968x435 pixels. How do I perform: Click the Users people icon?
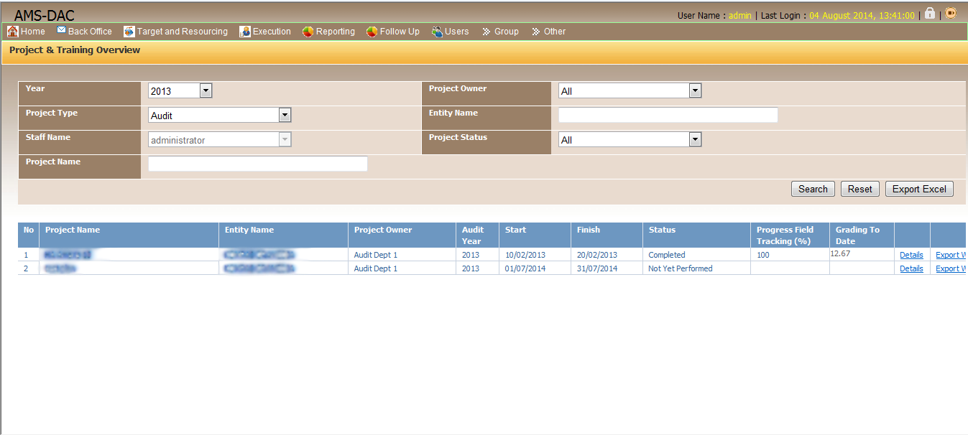[x=437, y=32]
